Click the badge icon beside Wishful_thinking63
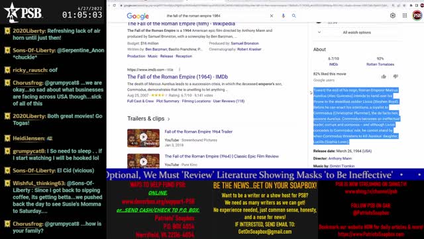 pos(7,183)
